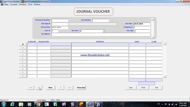Click the Company Id field

[142, 27]
